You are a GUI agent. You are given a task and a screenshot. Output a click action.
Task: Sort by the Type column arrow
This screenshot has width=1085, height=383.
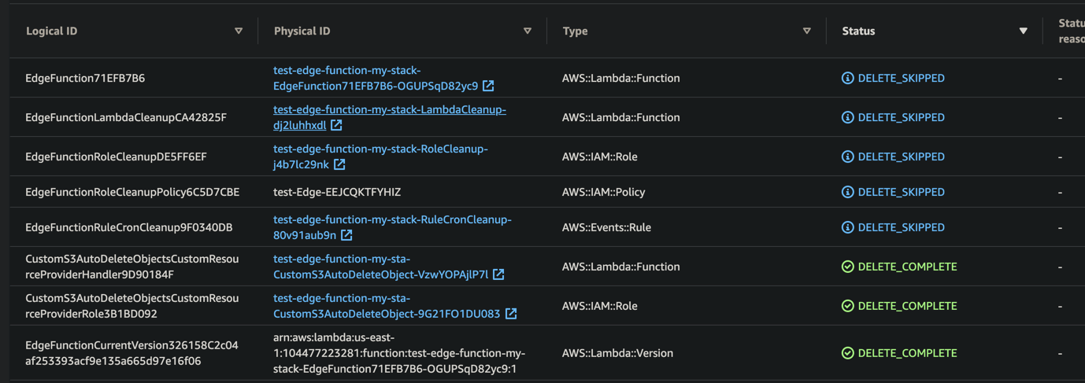point(807,31)
